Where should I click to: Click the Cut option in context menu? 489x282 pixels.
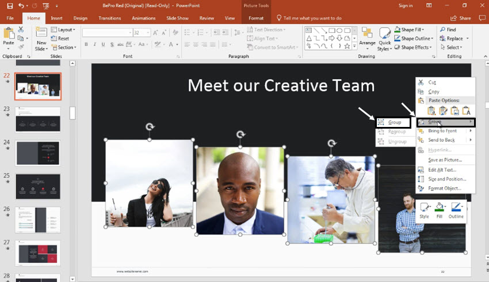pyautogui.click(x=432, y=83)
